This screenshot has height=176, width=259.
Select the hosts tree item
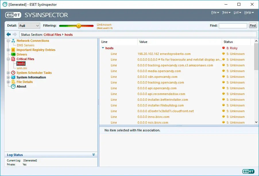[21, 64]
